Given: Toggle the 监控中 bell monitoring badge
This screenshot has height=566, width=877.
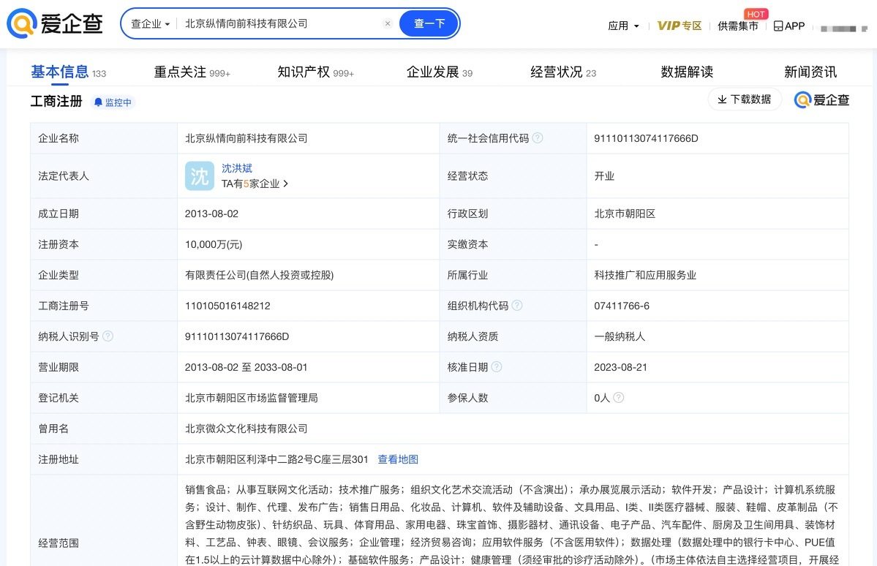Looking at the screenshot, I should (x=113, y=102).
